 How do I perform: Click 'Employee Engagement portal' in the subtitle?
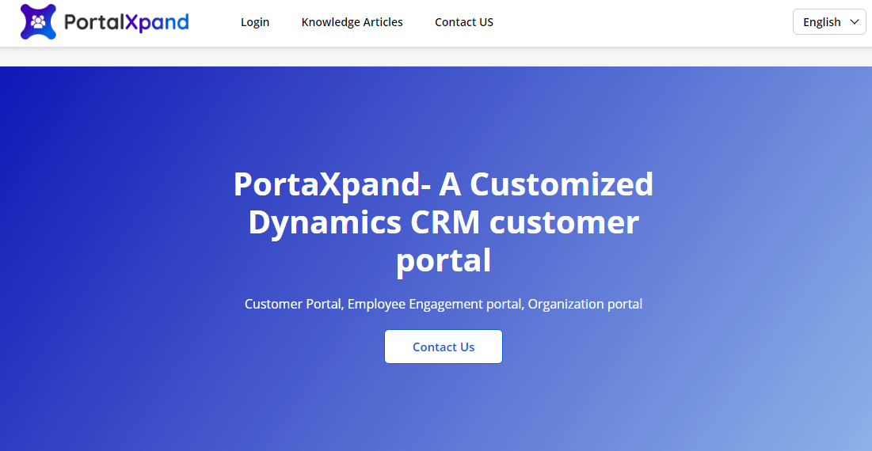click(x=436, y=304)
